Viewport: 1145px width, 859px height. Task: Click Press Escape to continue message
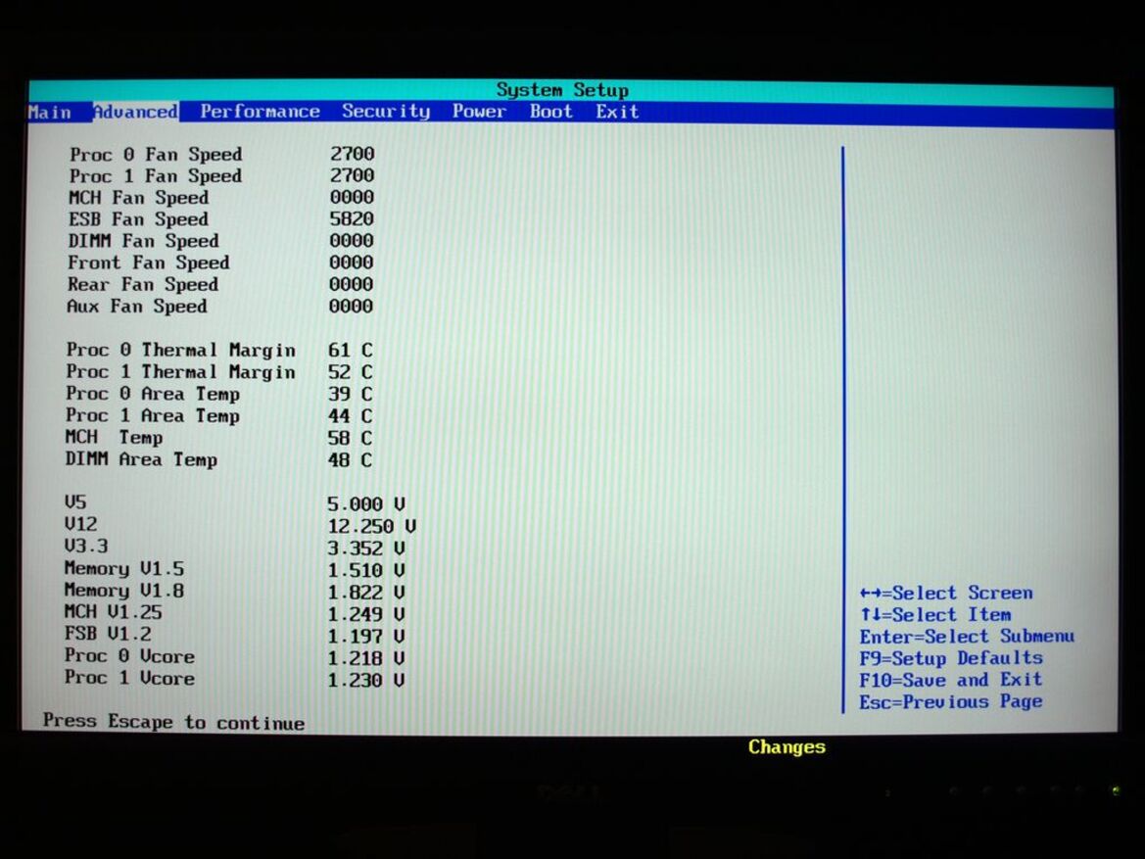pos(173,722)
